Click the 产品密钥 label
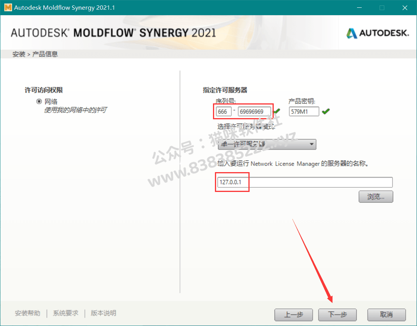 302,101
